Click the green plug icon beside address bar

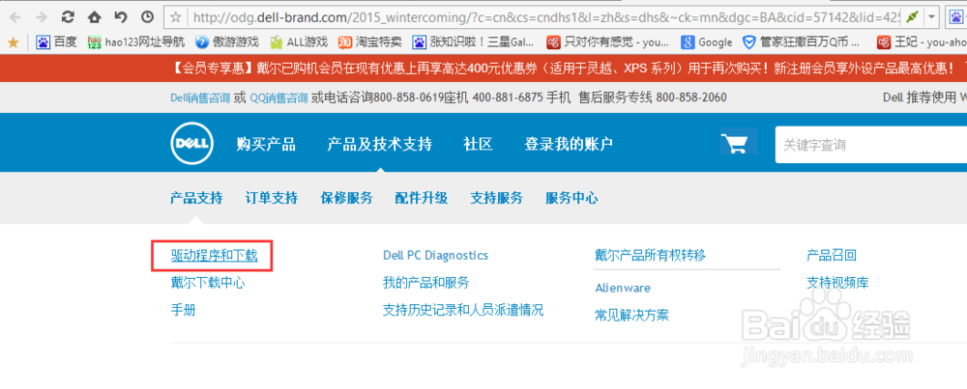912,16
